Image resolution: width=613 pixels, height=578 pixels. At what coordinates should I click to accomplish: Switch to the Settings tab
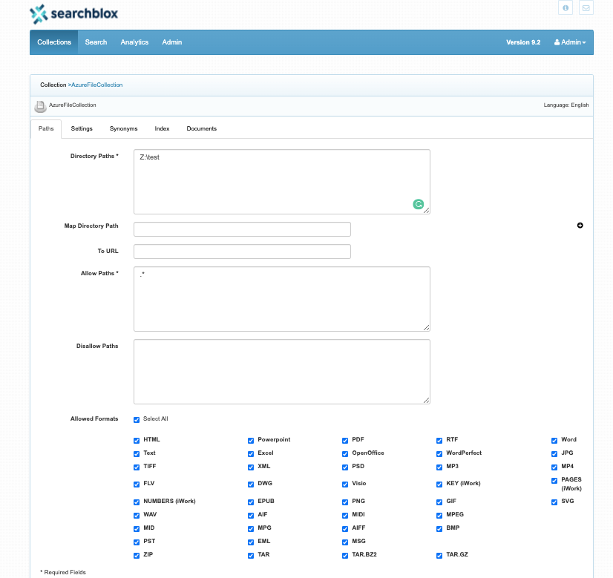(82, 128)
